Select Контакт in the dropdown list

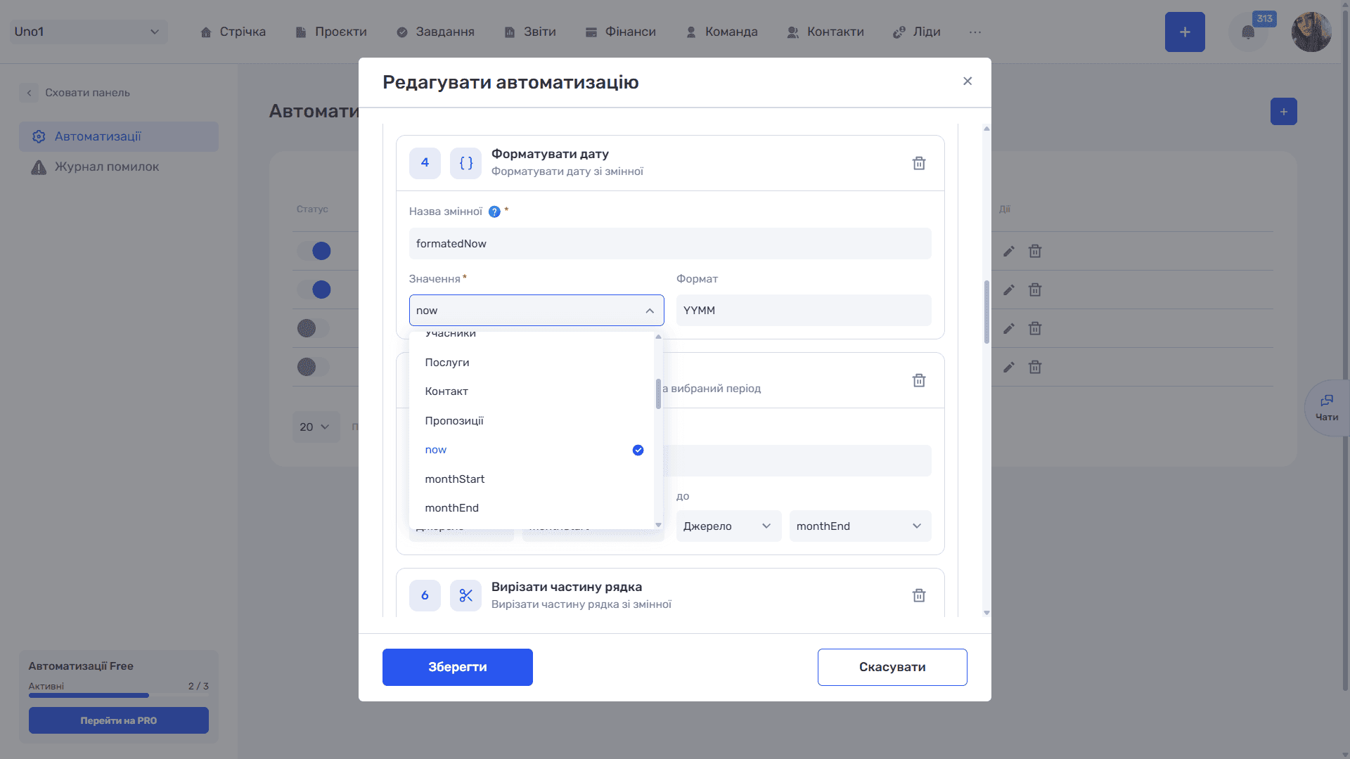tap(532, 391)
